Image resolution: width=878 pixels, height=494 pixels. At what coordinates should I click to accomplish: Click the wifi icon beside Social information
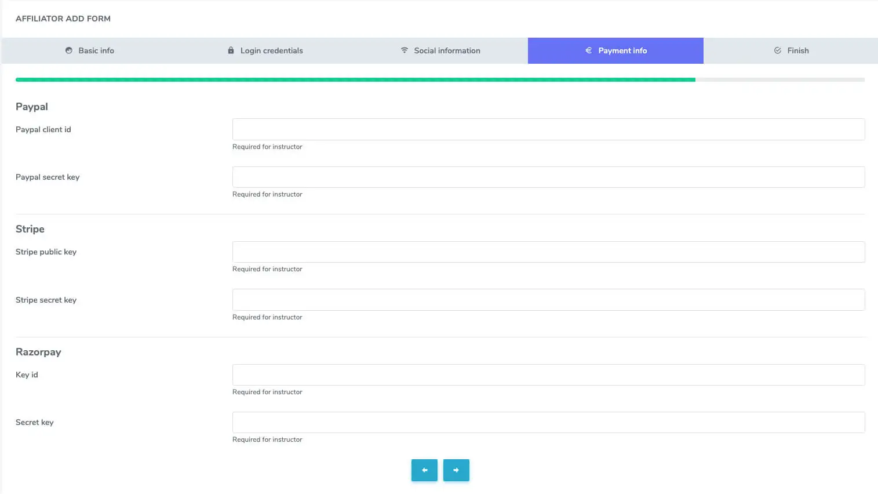point(405,50)
